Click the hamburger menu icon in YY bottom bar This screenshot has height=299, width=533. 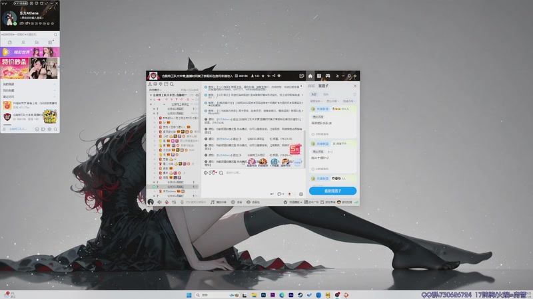click(x=5, y=129)
